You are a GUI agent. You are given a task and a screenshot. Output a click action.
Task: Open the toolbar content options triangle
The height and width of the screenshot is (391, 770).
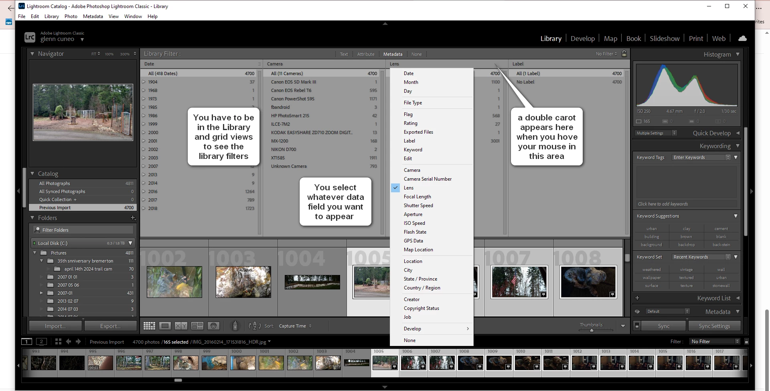pyautogui.click(x=623, y=326)
